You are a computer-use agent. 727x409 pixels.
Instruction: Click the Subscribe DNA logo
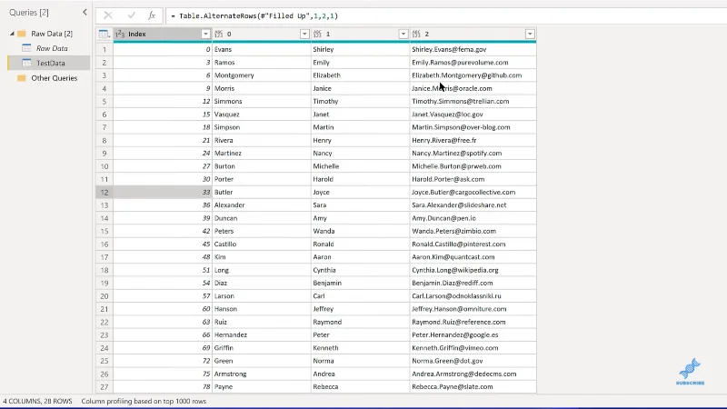[690, 372]
